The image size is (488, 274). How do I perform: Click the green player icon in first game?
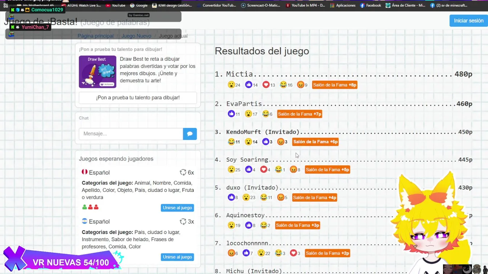click(x=85, y=207)
